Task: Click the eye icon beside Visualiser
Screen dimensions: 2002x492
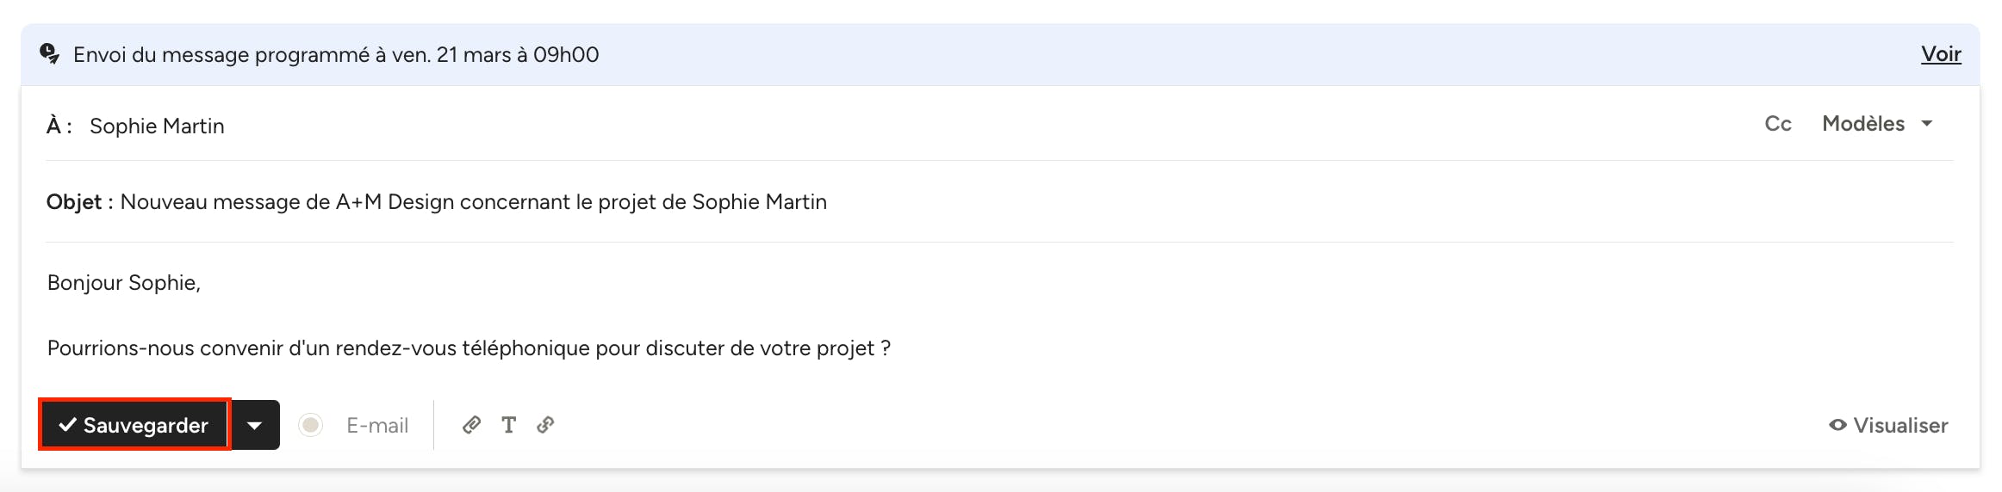Action: 1837,425
